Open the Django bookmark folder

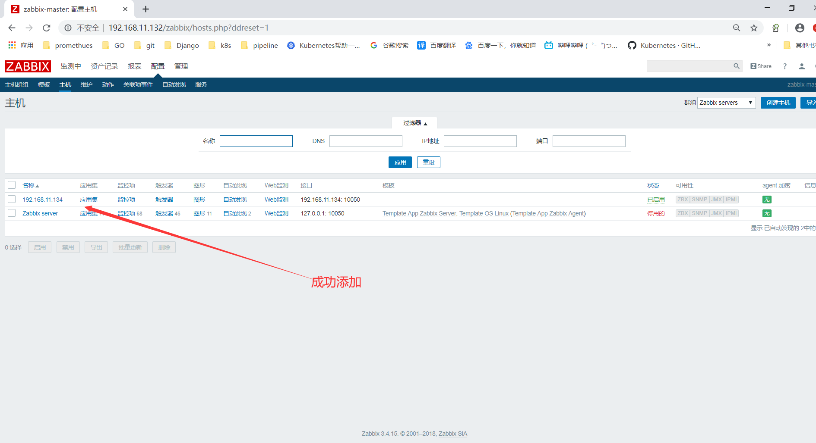[x=182, y=45]
